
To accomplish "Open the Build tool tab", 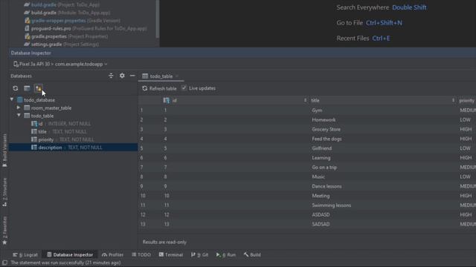I will point(252,255).
